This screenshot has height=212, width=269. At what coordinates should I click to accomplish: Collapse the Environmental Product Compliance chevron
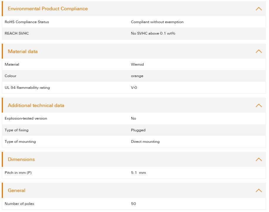point(258,9)
